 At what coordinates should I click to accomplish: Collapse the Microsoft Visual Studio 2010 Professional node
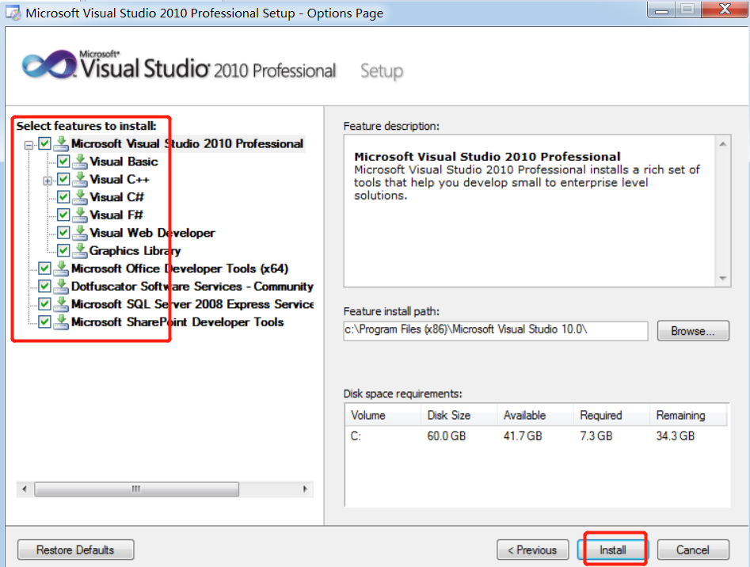tap(29, 144)
